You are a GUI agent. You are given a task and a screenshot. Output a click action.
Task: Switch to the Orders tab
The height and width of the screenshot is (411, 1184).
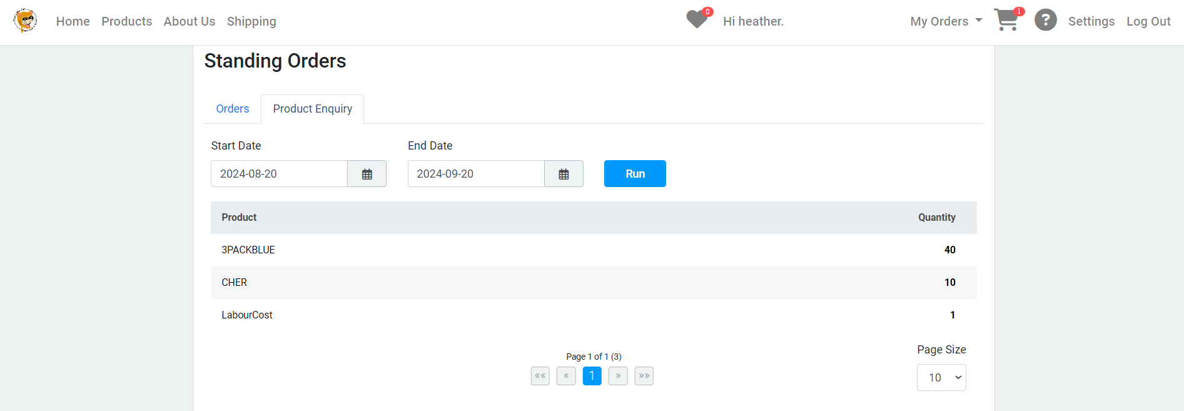tap(233, 109)
